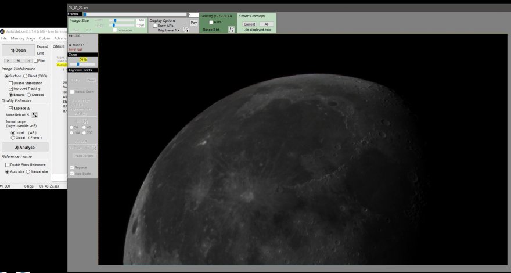The width and height of the screenshot is (511, 273).
Task: Enable Double Stack Reference checkbox
Action: 7,165
